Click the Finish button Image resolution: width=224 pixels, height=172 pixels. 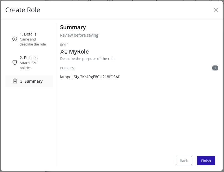point(206,160)
